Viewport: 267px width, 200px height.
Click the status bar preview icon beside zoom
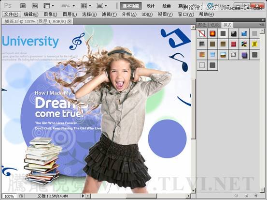point(21,196)
